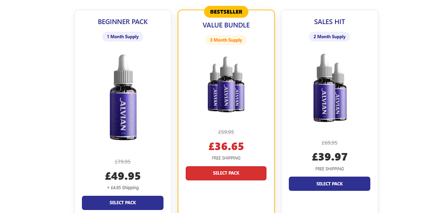Click the yellow Bestseller badge
The width and height of the screenshot is (435, 213).
click(226, 12)
